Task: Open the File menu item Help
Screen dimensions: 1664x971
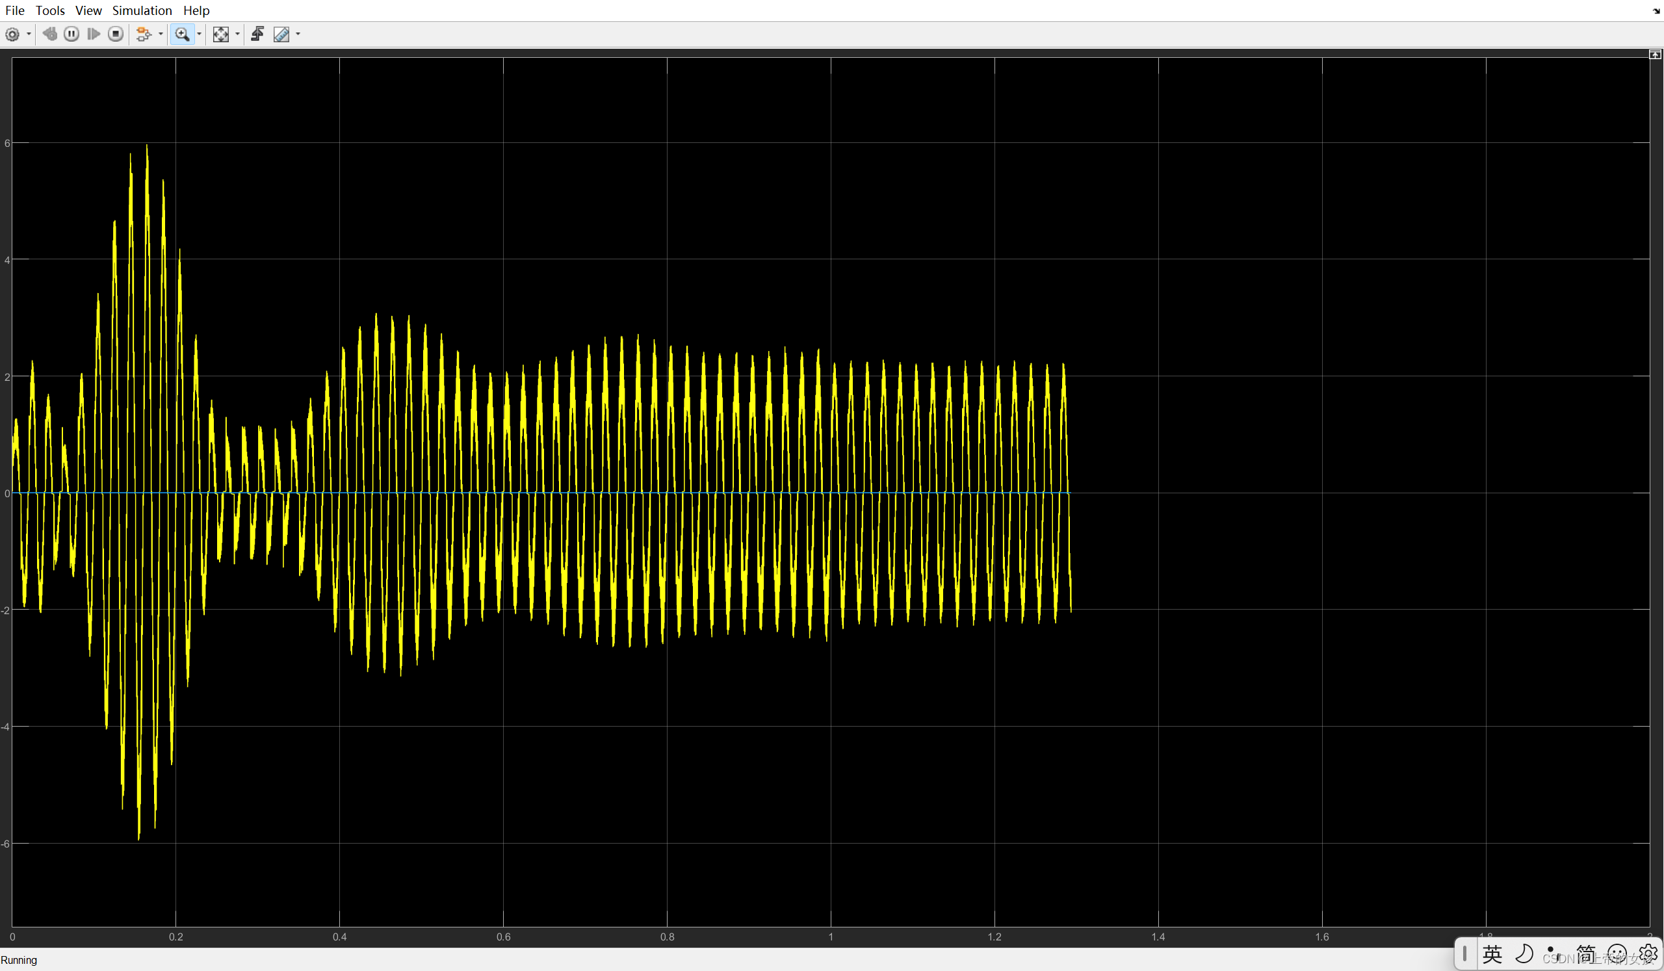Action: point(196,10)
